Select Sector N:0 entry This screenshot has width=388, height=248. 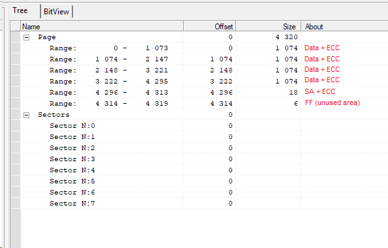pos(72,126)
